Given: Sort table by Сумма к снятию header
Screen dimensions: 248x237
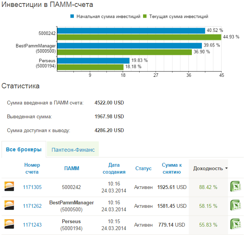Looking at the screenshot, I should 172,168.
